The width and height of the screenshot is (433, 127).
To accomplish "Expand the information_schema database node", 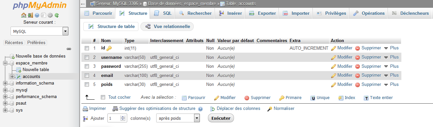I will 5,83.
